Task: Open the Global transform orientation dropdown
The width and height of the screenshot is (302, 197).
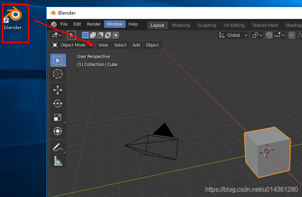Action: click(233, 35)
